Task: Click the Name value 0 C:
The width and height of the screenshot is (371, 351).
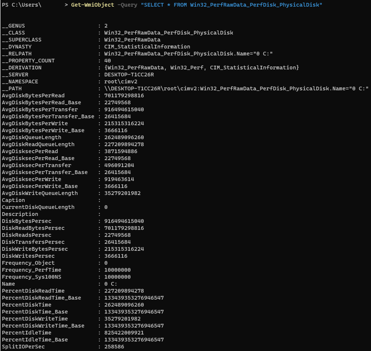Action: [x=110, y=284]
